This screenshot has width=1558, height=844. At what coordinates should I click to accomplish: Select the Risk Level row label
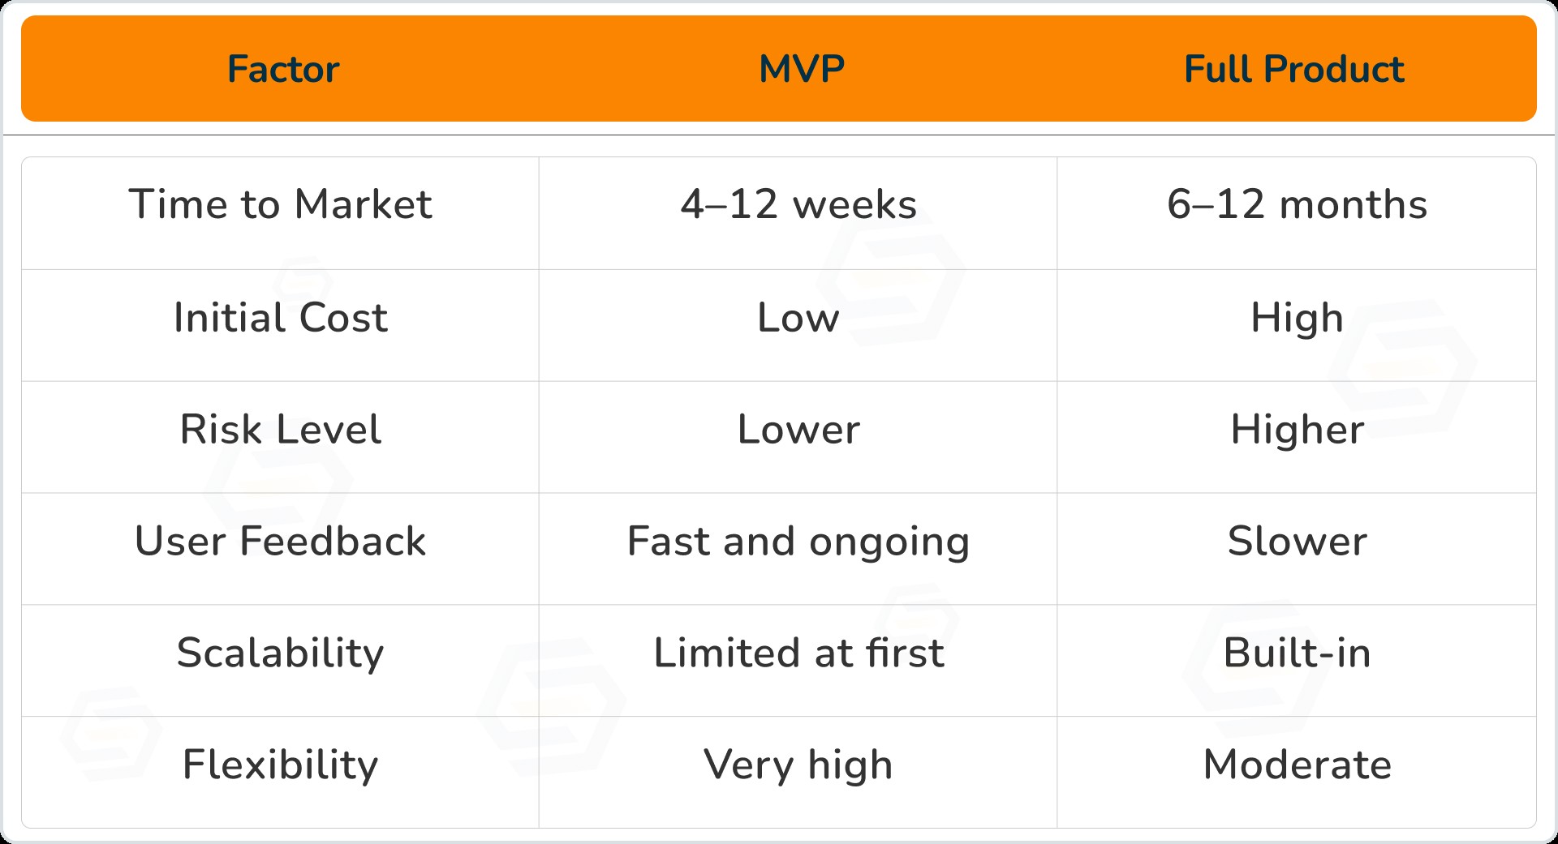281,429
